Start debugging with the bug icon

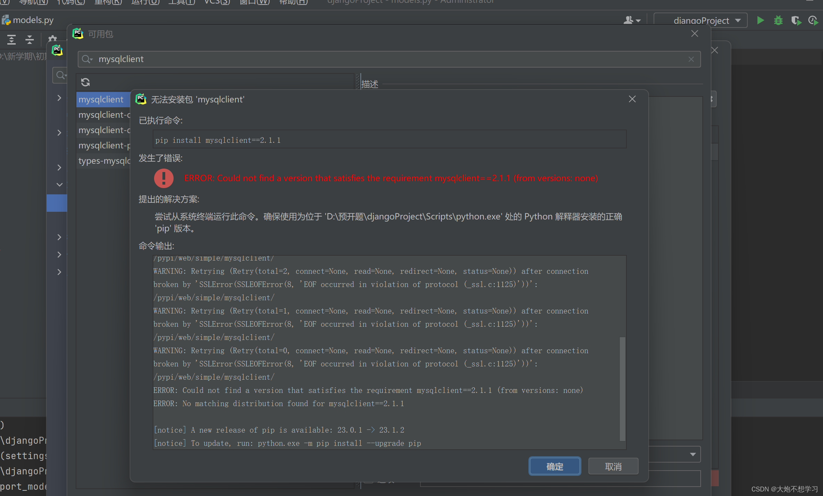[x=778, y=20]
